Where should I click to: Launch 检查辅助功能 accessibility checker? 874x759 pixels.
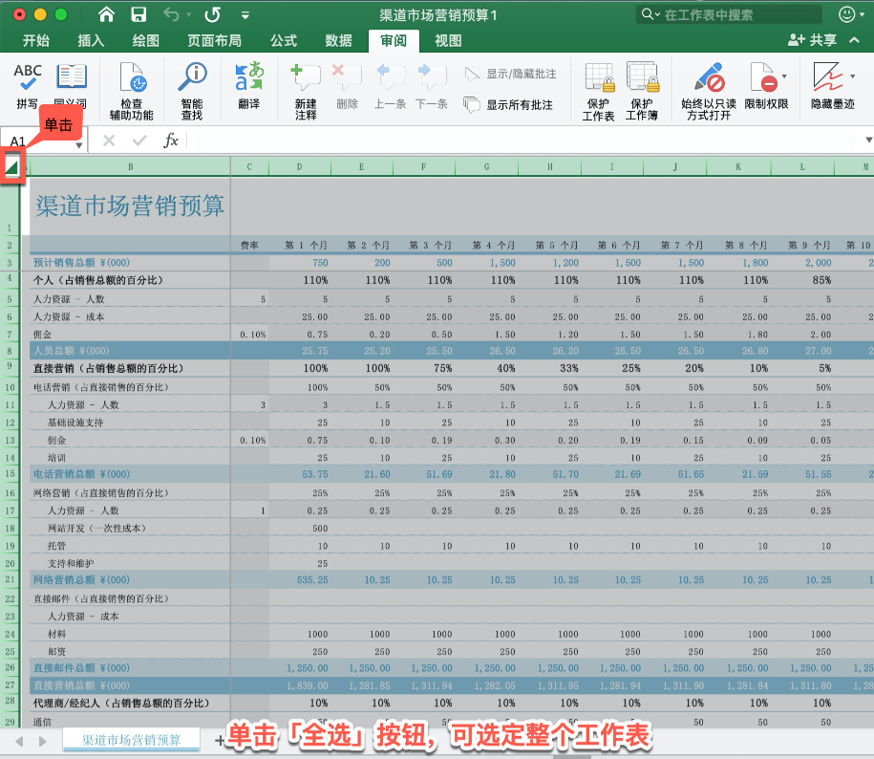point(132,92)
